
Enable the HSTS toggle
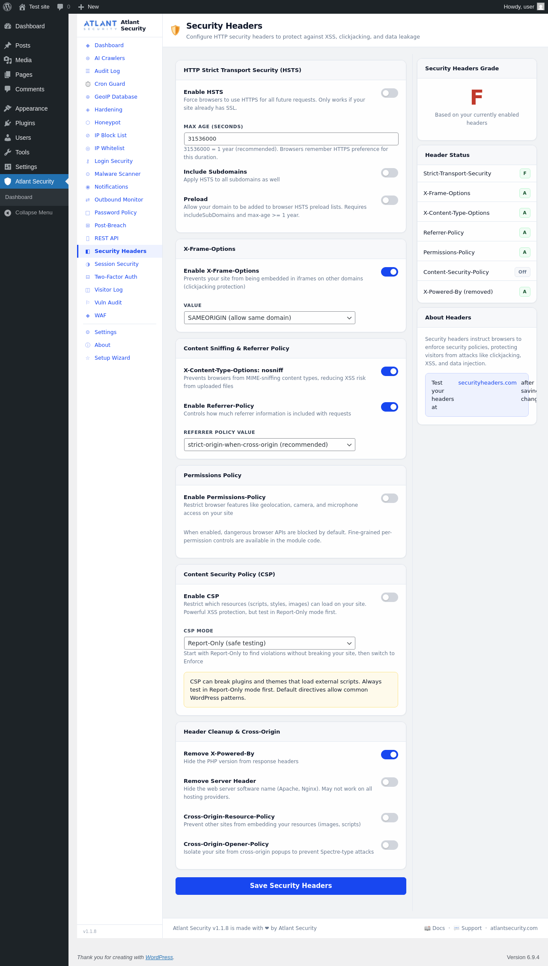[x=390, y=93]
